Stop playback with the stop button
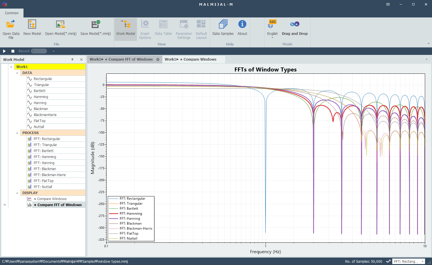The height and width of the screenshot is (265, 432). coord(13,51)
